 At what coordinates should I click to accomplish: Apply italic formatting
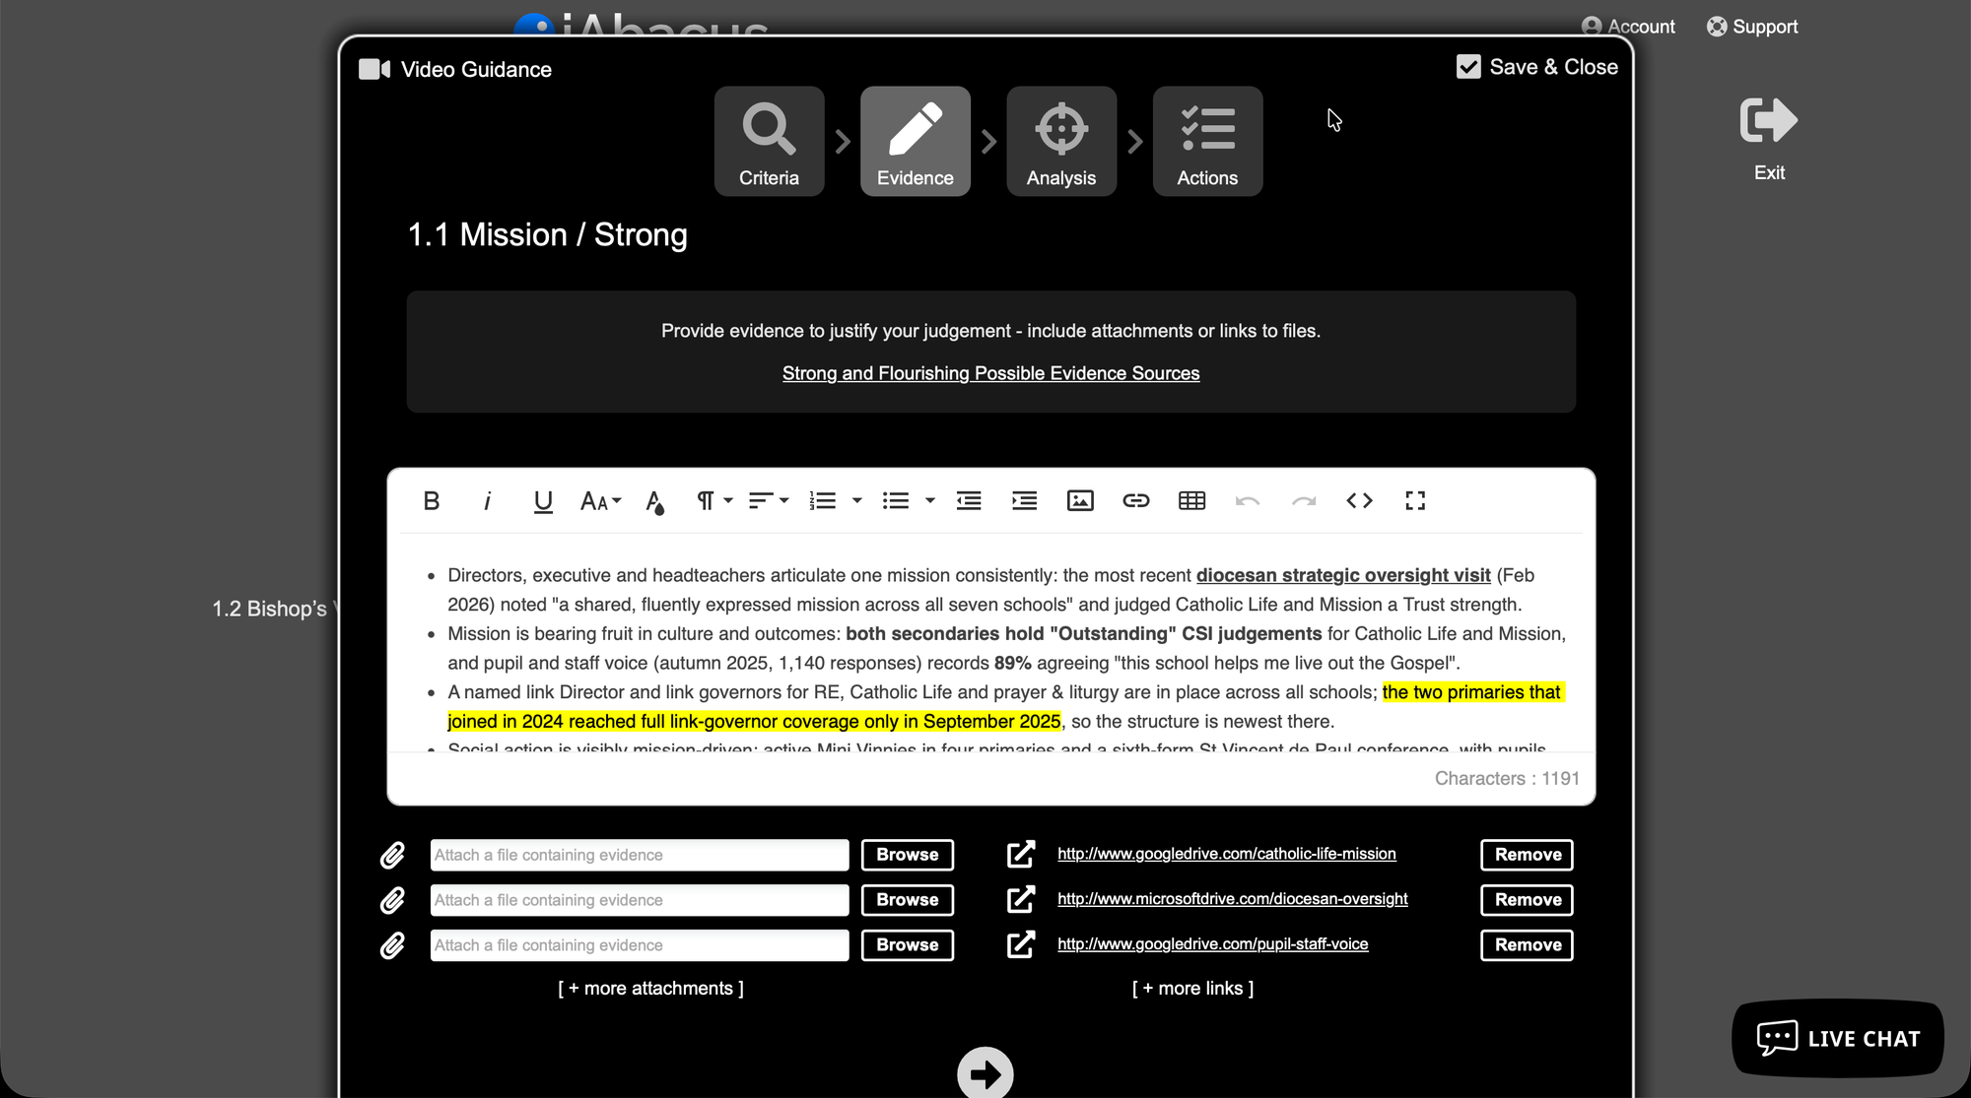[487, 501]
